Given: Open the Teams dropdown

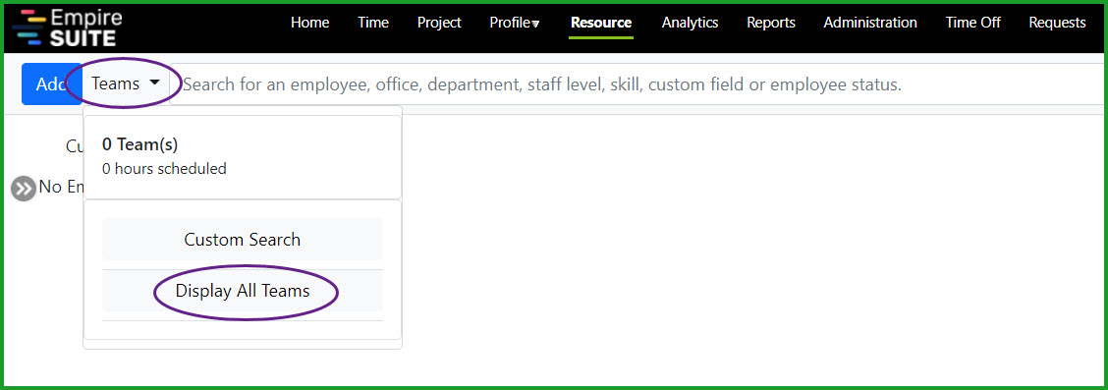Looking at the screenshot, I should point(126,84).
